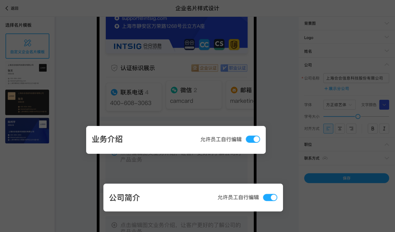Viewport: 395px width, 232px height.
Task: Select right text alignment icon
Action: pyautogui.click(x=351, y=129)
